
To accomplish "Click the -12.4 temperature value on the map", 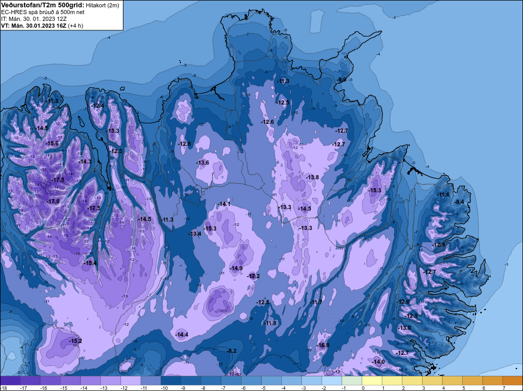I will (98, 106).
